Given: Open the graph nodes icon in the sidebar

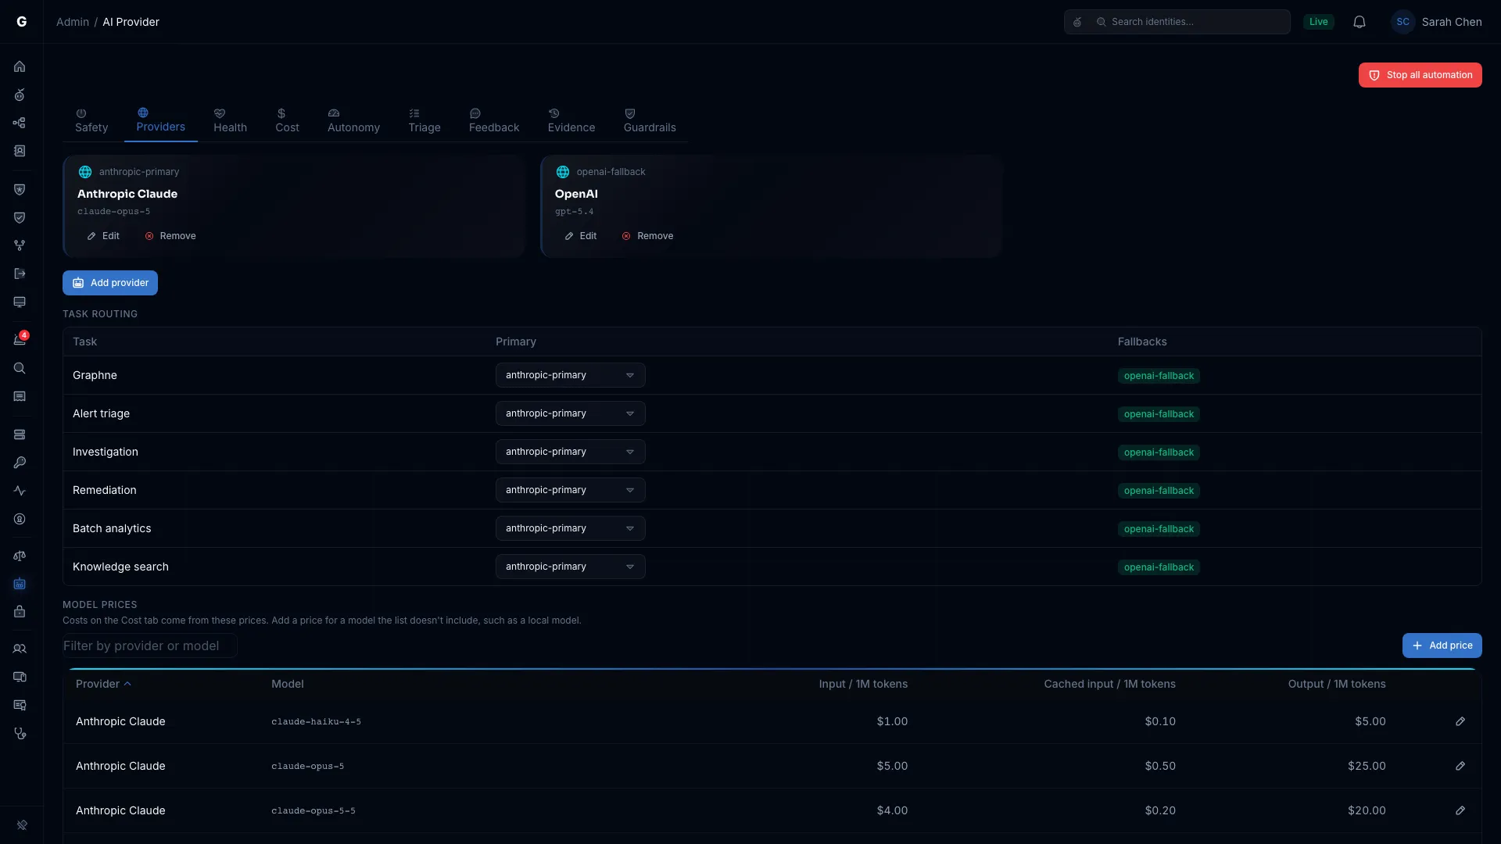Looking at the screenshot, I should tap(20, 123).
